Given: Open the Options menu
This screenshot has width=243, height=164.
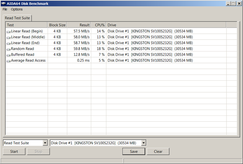Looking at the screenshot, I should [x=16, y=9].
